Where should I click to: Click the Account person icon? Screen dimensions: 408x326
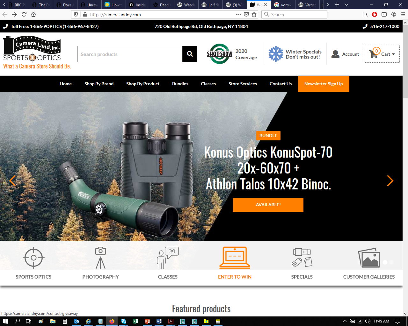(335, 54)
